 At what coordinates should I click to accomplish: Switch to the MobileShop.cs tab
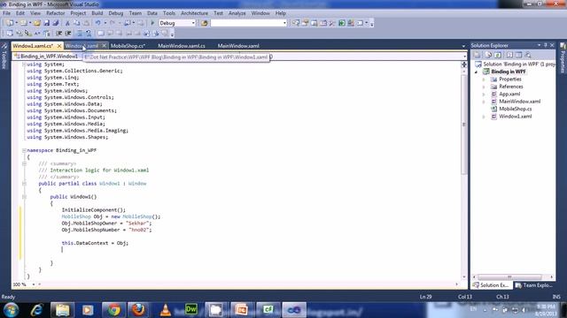128,46
